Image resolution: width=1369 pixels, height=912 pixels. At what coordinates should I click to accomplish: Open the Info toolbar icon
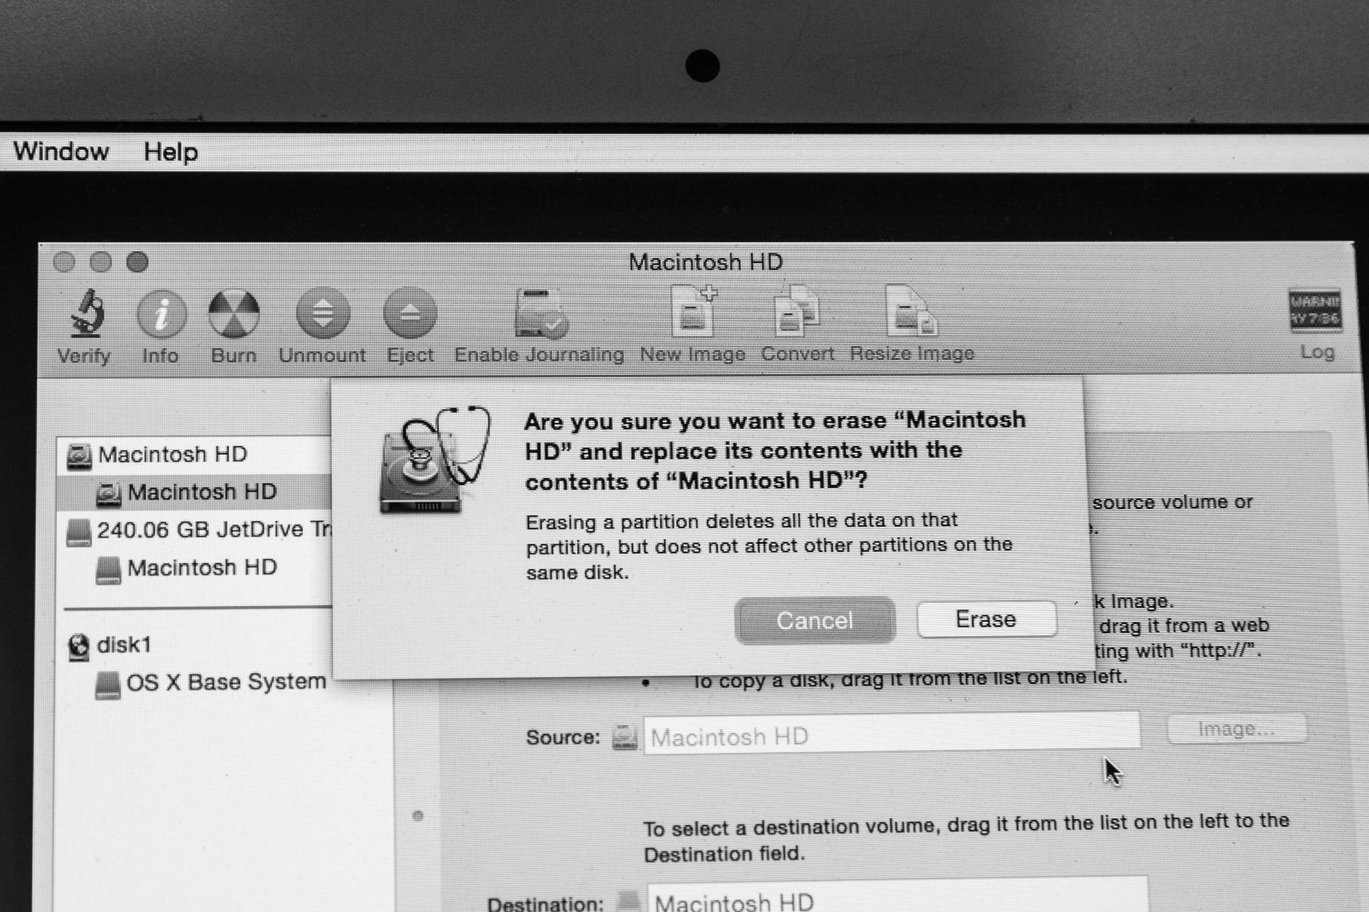[162, 314]
